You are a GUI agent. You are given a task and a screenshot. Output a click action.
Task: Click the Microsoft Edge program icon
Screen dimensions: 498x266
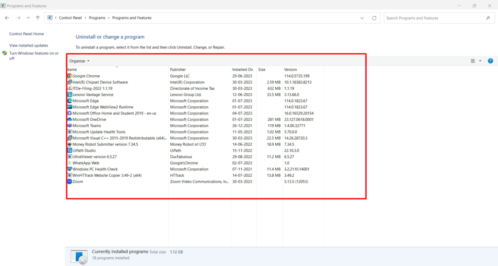point(70,101)
